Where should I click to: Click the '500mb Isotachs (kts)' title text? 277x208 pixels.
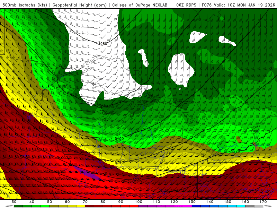(25, 5)
